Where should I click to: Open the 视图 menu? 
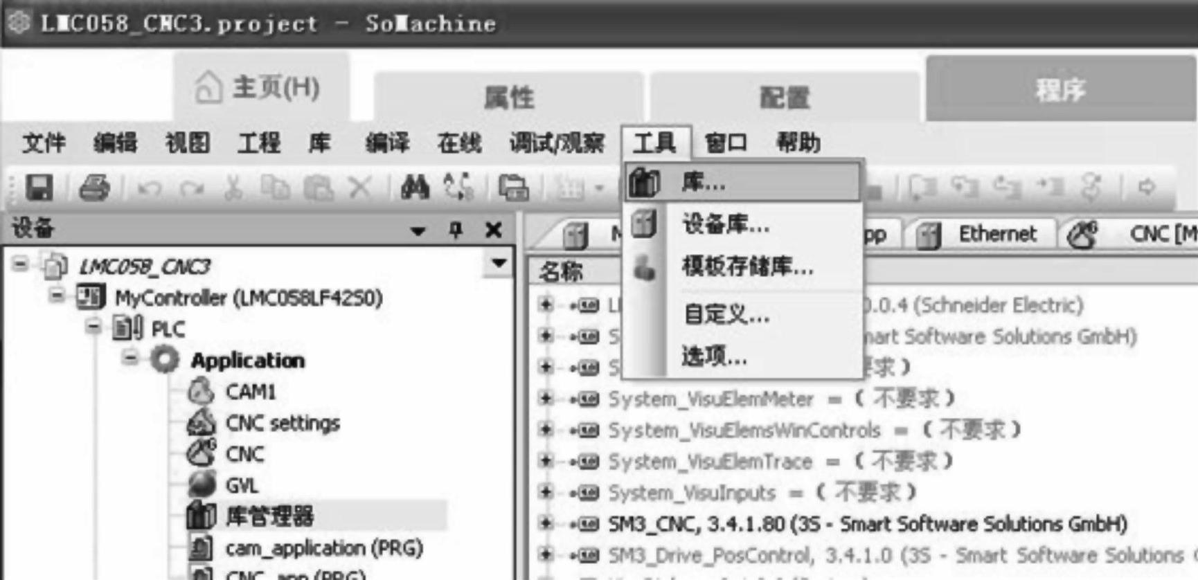pyautogui.click(x=188, y=143)
